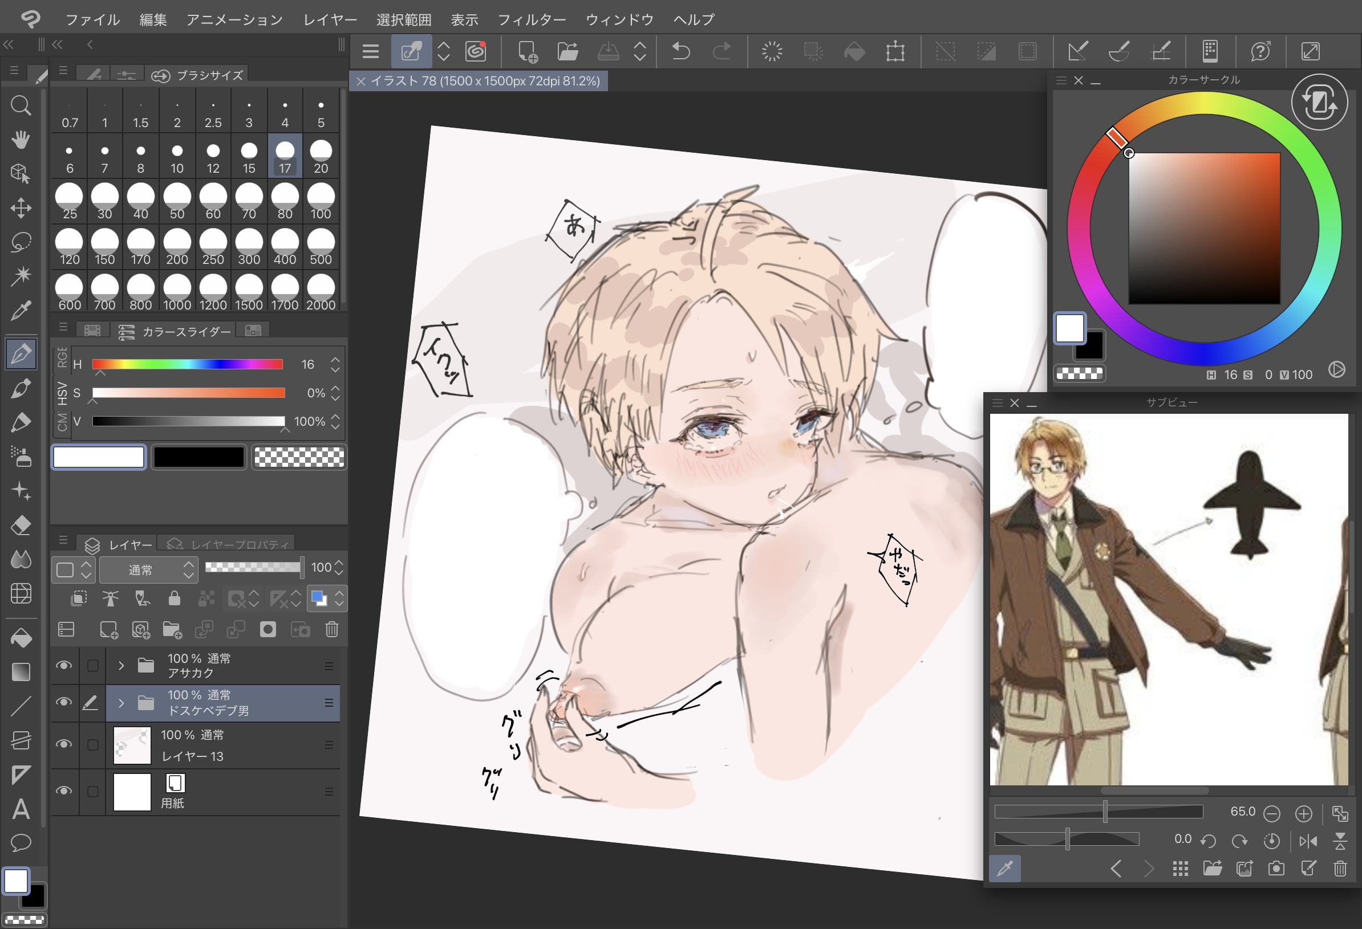Delete the layer with the trash icon in Layer panel
Image resolution: width=1362 pixels, height=929 pixels.
(332, 630)
